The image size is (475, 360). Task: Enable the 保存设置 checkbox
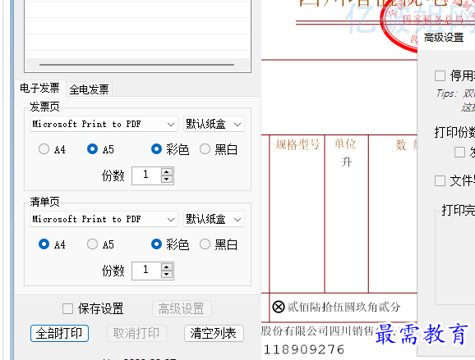67,309
